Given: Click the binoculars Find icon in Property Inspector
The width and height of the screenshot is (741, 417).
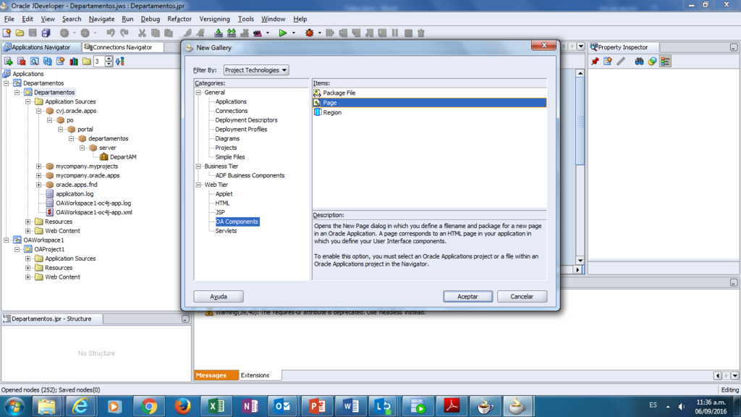Looking at the screenshot, I should [639, 62].
